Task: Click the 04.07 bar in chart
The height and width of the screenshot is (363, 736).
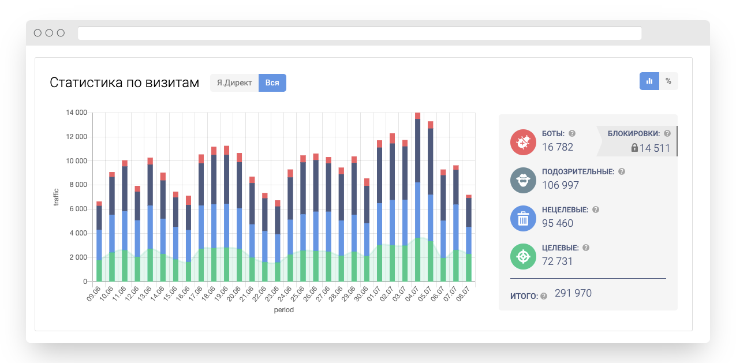Action: 417,196
